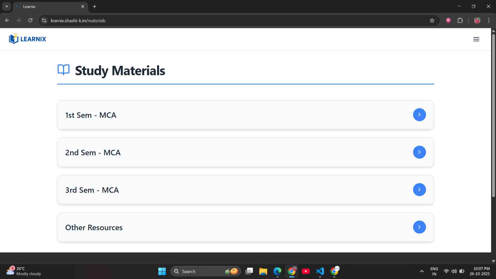This screenshot has width=496, height=279.
Task: Expand 2nd Sem - MCA arrow button
Action: pyautogui.click(x=419, y=152)
